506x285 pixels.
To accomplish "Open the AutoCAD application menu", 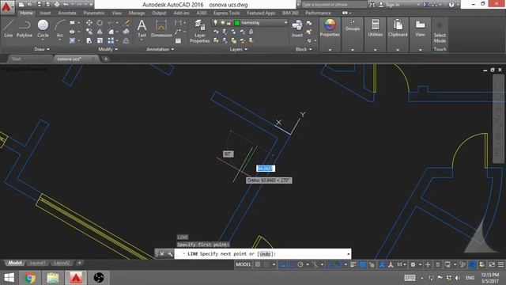I will (x=7, y=7).
